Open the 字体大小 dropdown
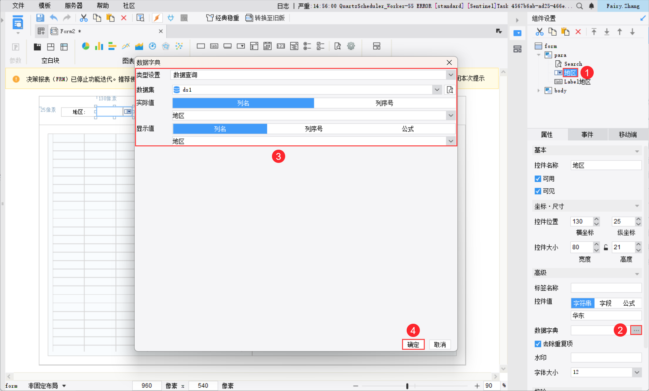This screenshot has height=391, width=649. 637,372
